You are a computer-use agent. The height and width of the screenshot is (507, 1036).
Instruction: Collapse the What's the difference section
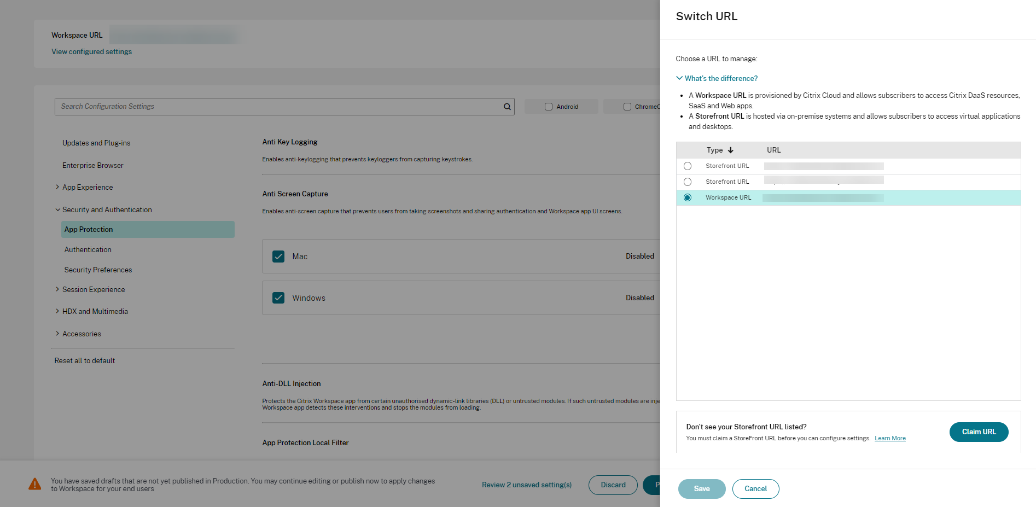679,78
